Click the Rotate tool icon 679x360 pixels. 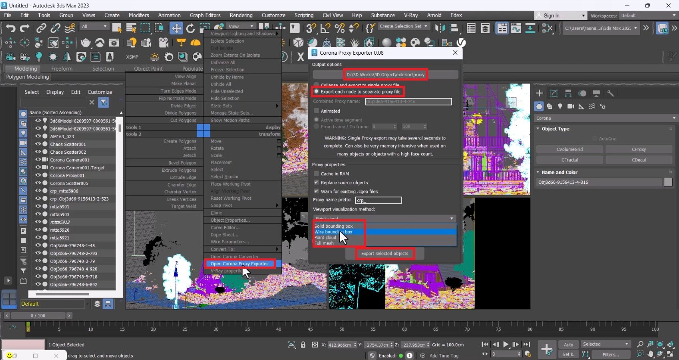coord(190,28)
